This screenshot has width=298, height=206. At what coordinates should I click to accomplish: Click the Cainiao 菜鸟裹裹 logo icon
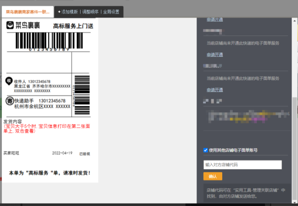11,25
